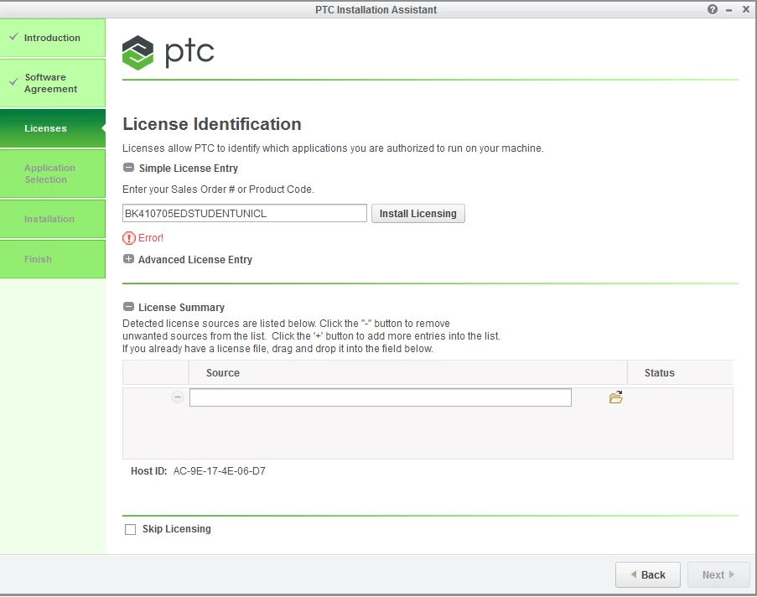Click the Install Licensing button
Image resolution: width=757 pixels, height=597 pixels.
click(418, 214)
